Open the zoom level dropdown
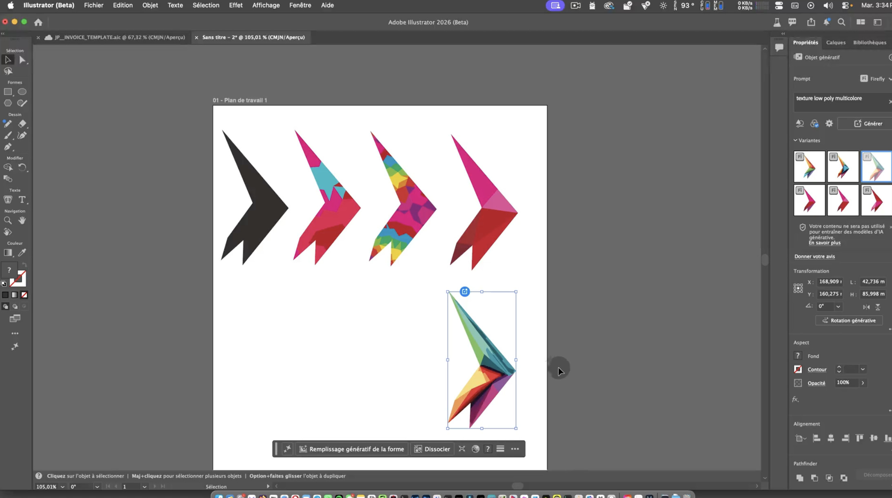 pyautogui.click(x=62, y=487)
